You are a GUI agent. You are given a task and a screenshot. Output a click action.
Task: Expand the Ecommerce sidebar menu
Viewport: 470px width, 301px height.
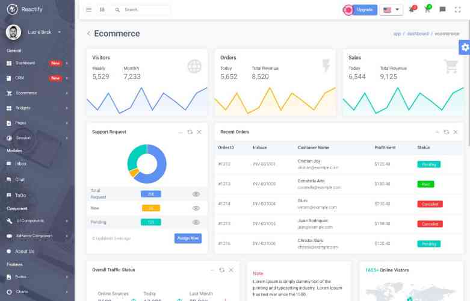[x=37, y=93]
